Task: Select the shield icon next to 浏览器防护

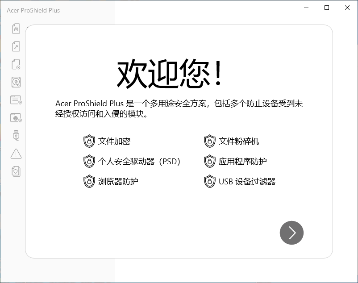Action: tap(89, 181)
